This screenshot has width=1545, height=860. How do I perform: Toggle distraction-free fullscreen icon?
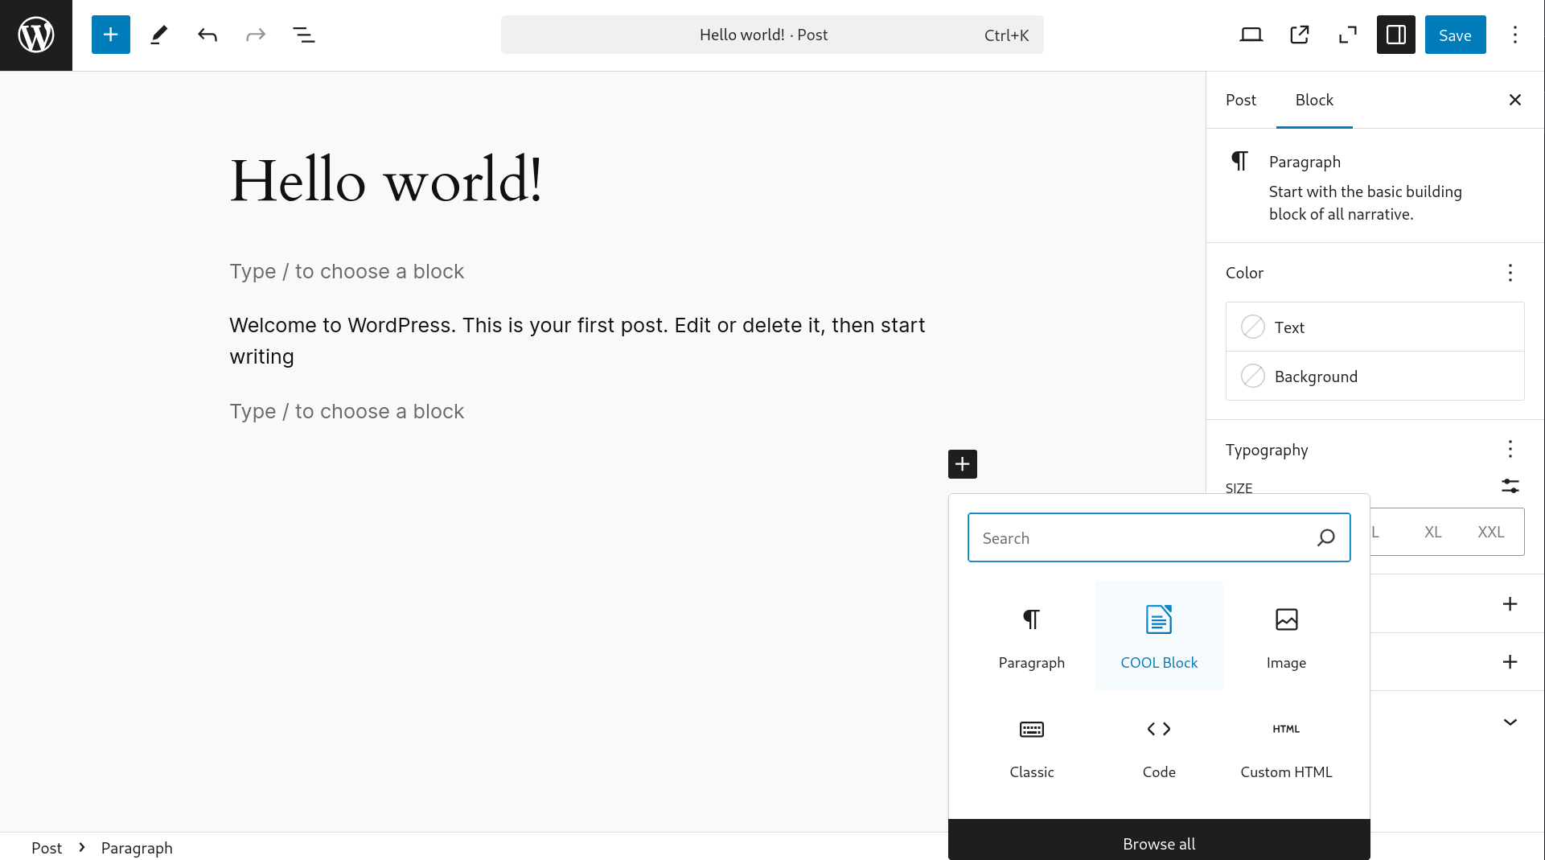pos(1348,35)
